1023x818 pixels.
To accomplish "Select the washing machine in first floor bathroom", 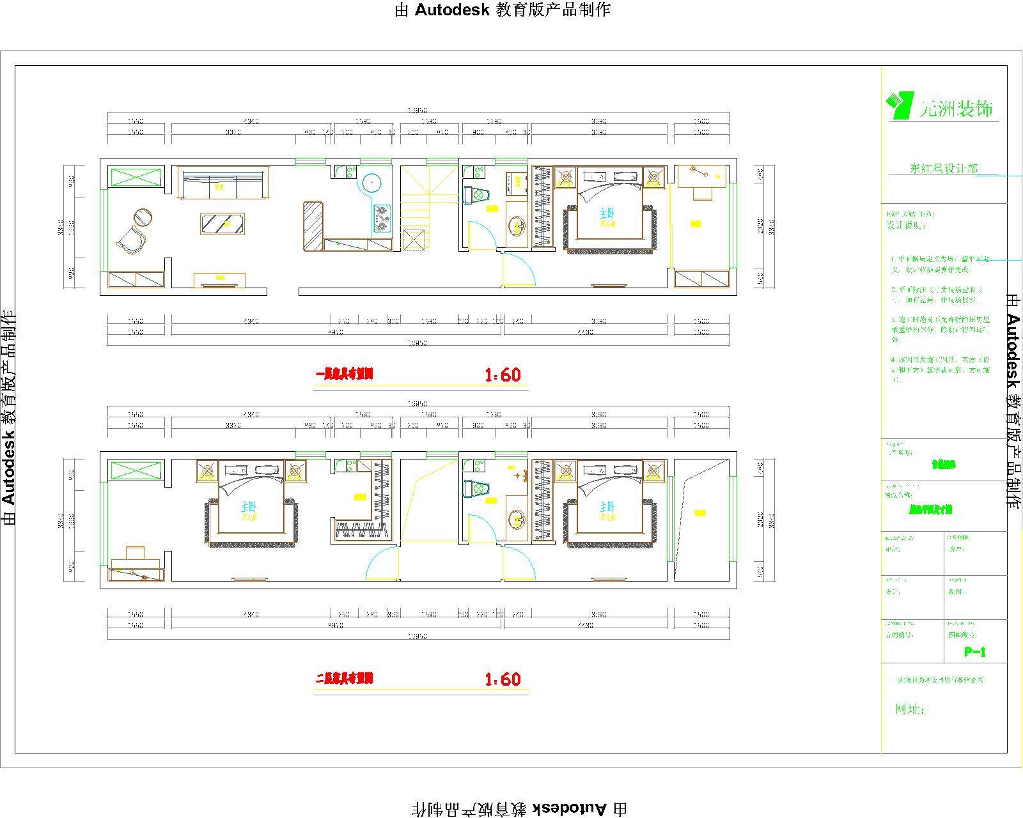I will click(515, 183).
